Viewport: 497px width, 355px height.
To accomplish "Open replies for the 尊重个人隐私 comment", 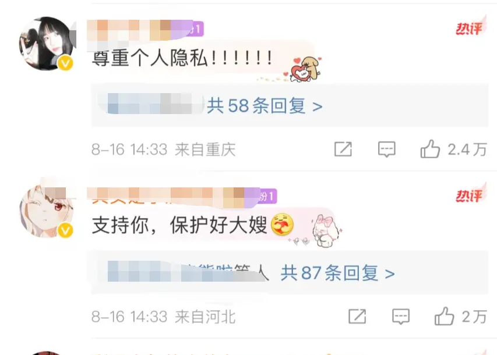I will pos(387,149).
